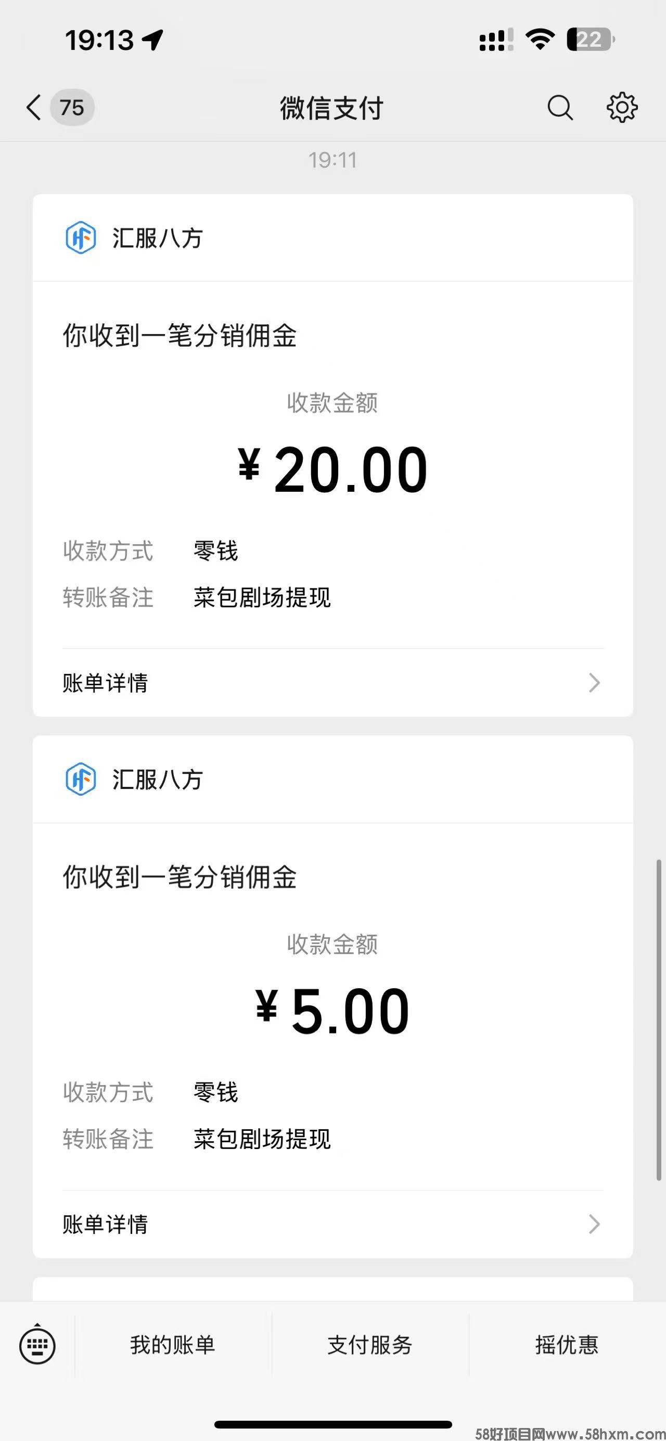Expand 账单详情 chevron for ¥20.00 payment
The width and height of the screenshot is (666, 1441).
pyautogui.click(x=594, y=683)
